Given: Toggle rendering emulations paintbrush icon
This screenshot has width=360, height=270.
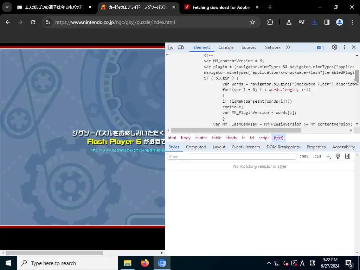Looking at the screenshot, I should [x=338, y=156].
